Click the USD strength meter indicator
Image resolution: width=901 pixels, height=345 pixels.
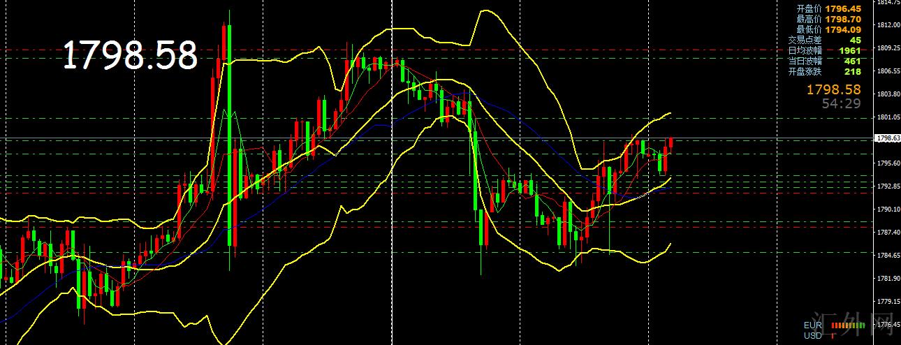click(833, 336)
